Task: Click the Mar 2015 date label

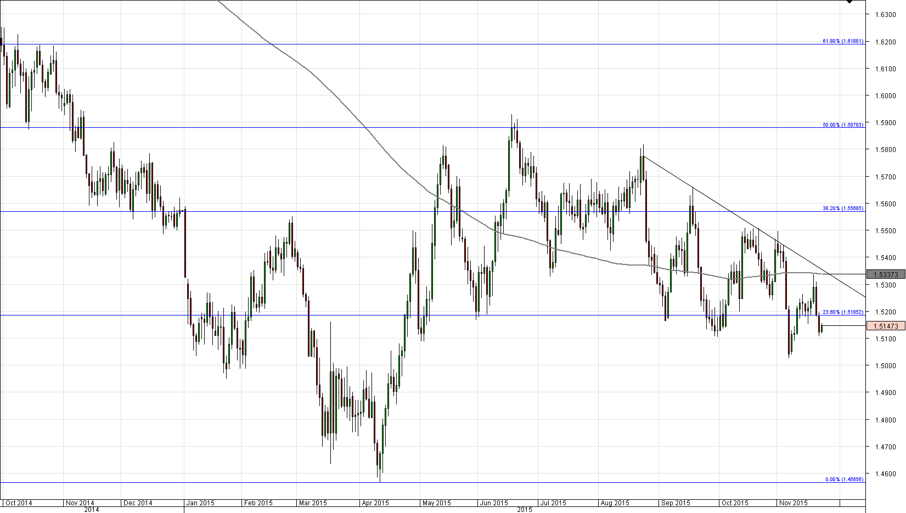Action: point(313,503)
